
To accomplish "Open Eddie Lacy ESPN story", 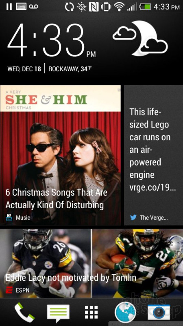I will [91, 263].
